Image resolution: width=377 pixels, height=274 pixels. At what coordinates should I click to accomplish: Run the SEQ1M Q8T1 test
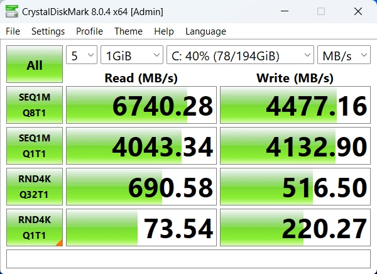(x=35, y=105)
